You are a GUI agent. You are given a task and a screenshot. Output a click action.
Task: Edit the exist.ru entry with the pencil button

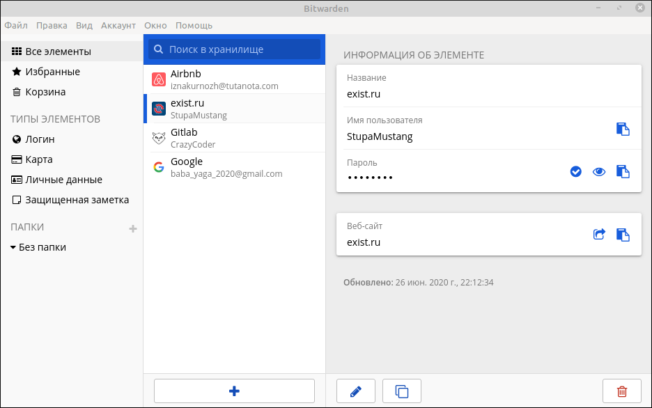pos(356,391)
